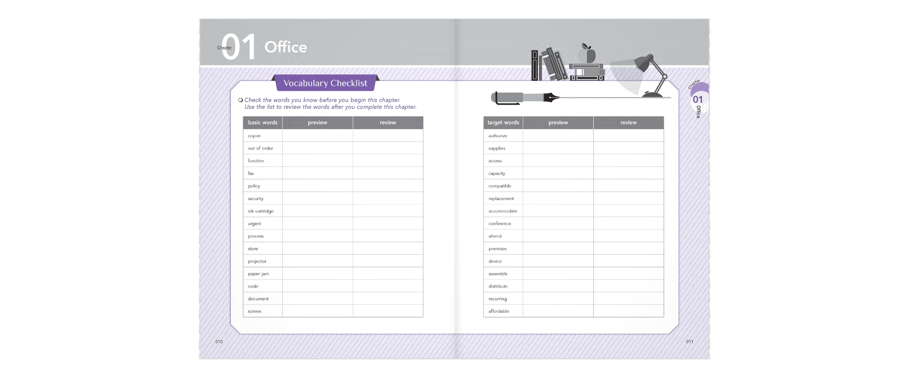Check the review cell for 'affordable'
Viewport: 909px width, 377px height.
628,311
